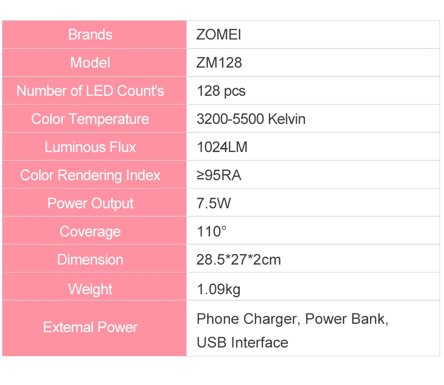This screenshot has width=444, height=385.
Task: Click Number of LED Count's label
Action: pos(90,91)
